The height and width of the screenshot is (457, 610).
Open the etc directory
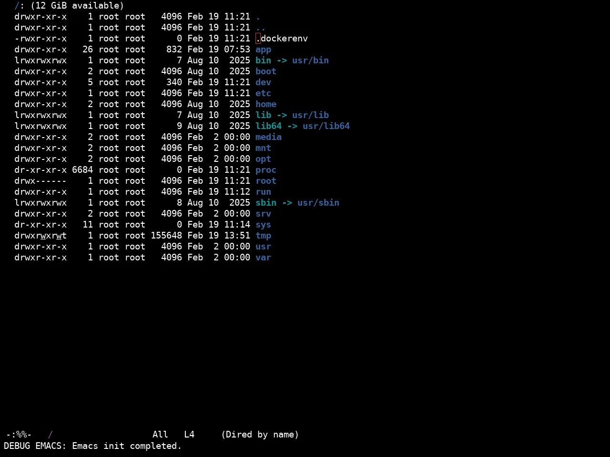tap(263, 93)
